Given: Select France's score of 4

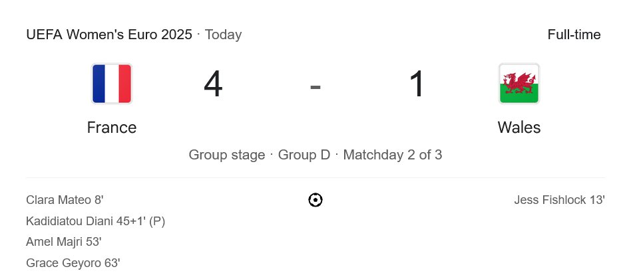Looking at the screenshot, I should tap(213, 84).
